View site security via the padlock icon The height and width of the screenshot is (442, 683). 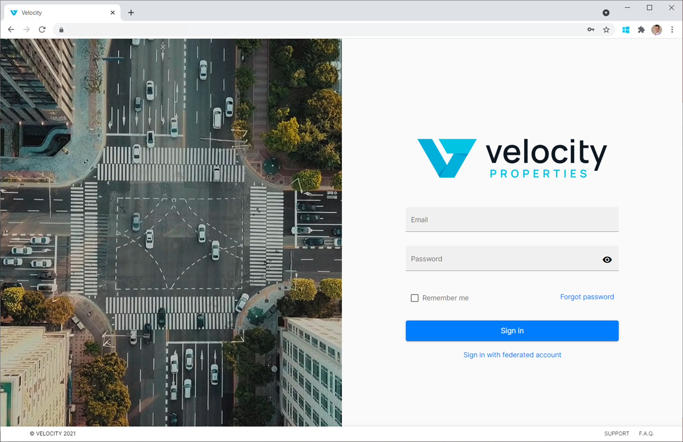click(61, 30)
